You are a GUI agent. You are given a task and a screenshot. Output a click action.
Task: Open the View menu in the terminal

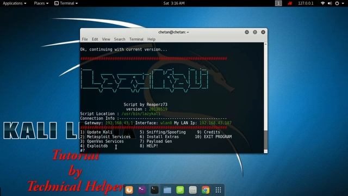tap(106, 39)
